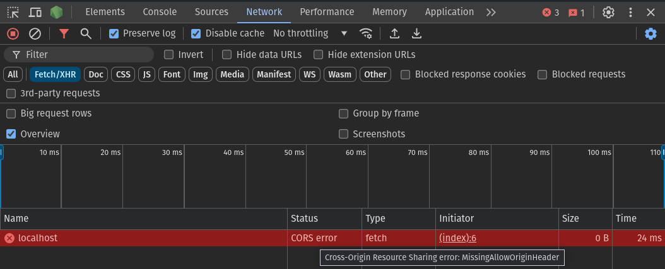This screenshot has width=665, height=269.
Task: Uncheck the Disable cache checkbox
Action: coord(196,33)
